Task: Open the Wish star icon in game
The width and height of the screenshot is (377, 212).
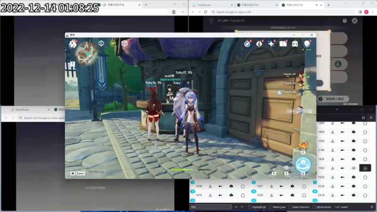Action: (271, 44)
